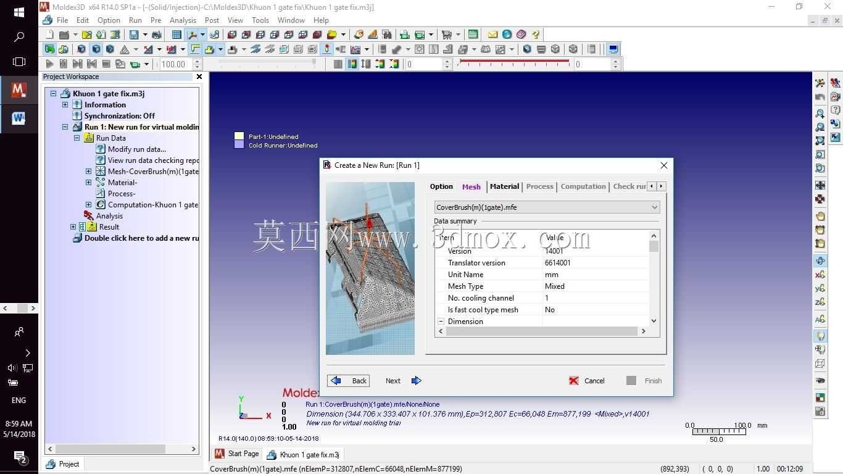Expand the Result tree node

[73, 227]
